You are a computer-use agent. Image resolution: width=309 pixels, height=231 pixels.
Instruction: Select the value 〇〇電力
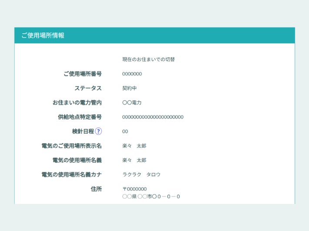coord(132,103)
